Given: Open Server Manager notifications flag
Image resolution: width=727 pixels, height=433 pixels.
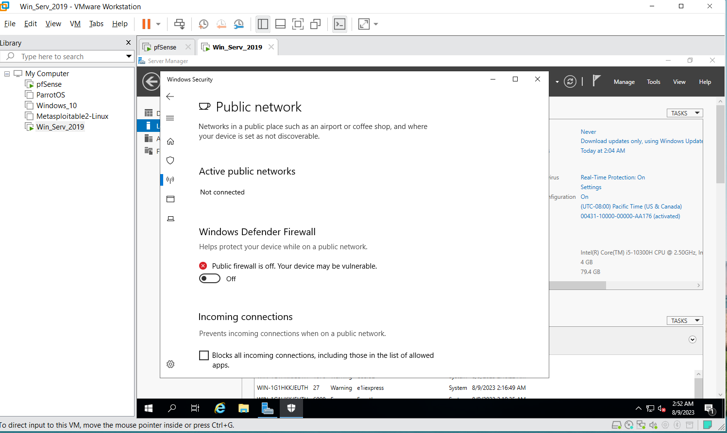Looking at the screenshot, I should 596,81.
